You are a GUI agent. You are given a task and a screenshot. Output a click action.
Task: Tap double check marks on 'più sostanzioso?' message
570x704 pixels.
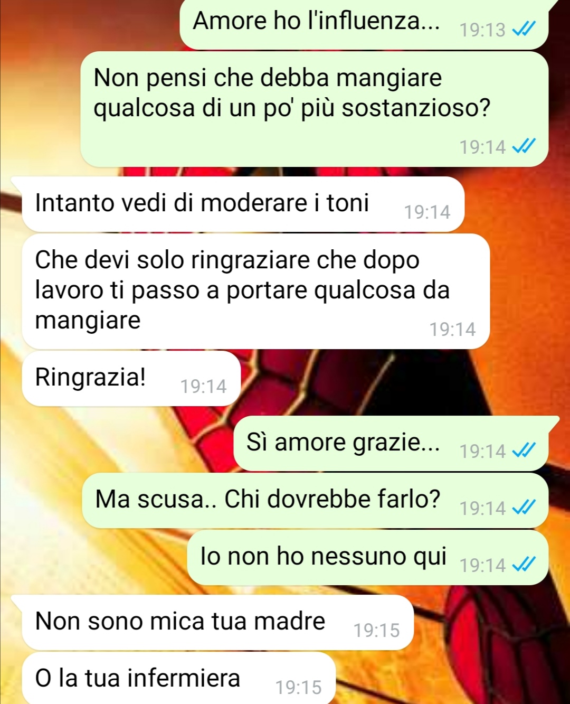524,146
